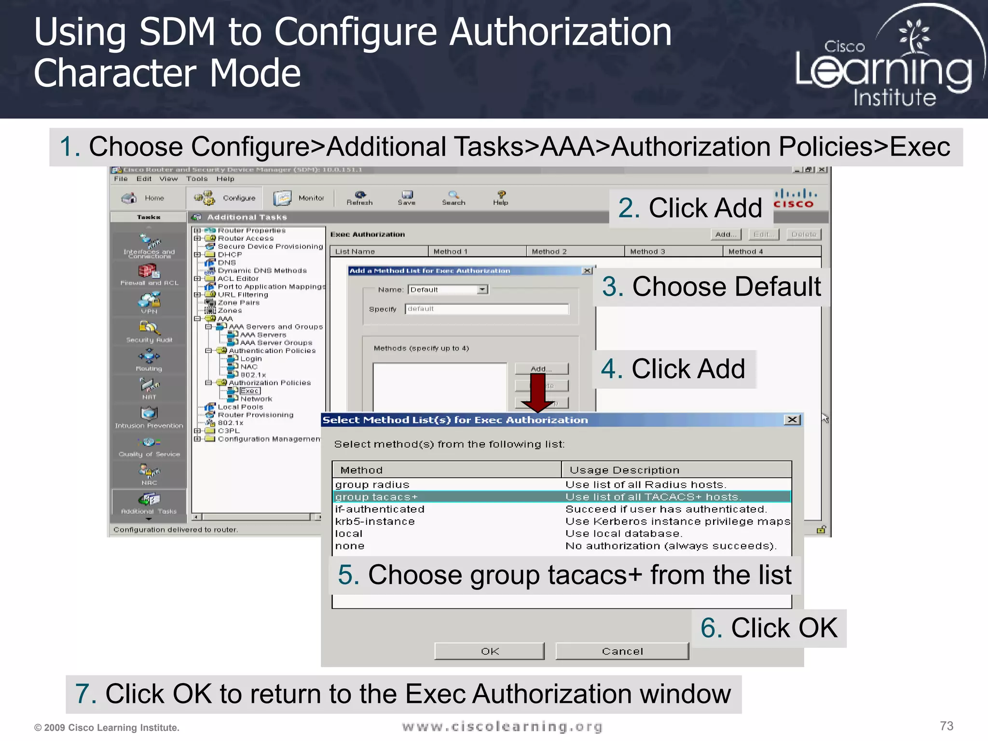
Task: Click the tree panel horizontal scrollbar
Action: click(x=257, y=517)
